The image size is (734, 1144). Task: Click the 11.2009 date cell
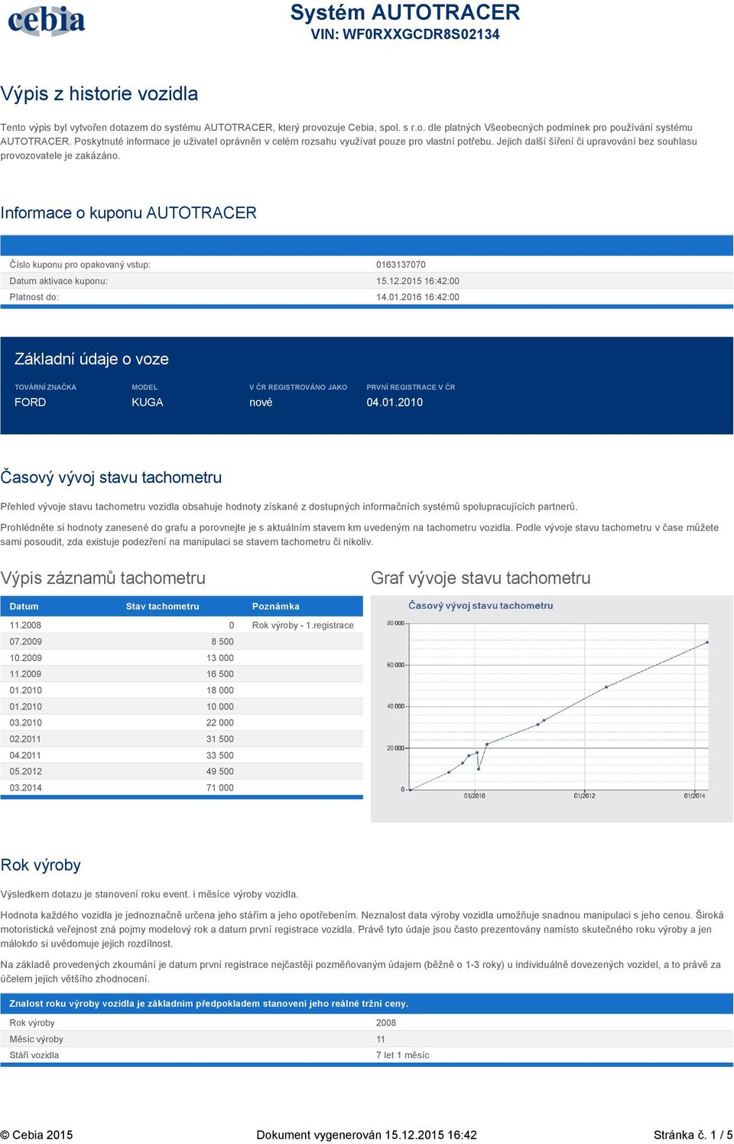coord(26,674)
